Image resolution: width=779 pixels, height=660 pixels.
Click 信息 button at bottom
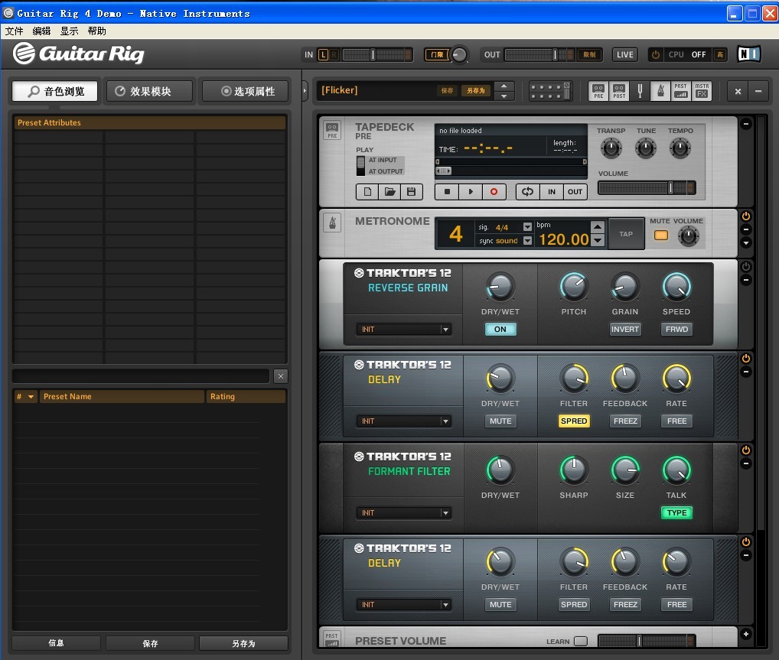point(56,643)
